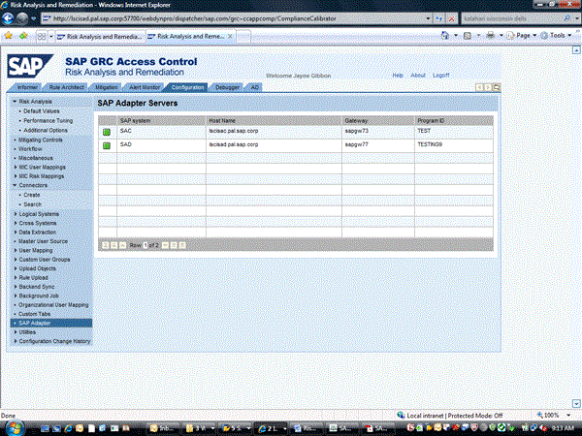Go to first page of table rows
This screenshot has height=436, width=582.
click(x=105, y=245)
